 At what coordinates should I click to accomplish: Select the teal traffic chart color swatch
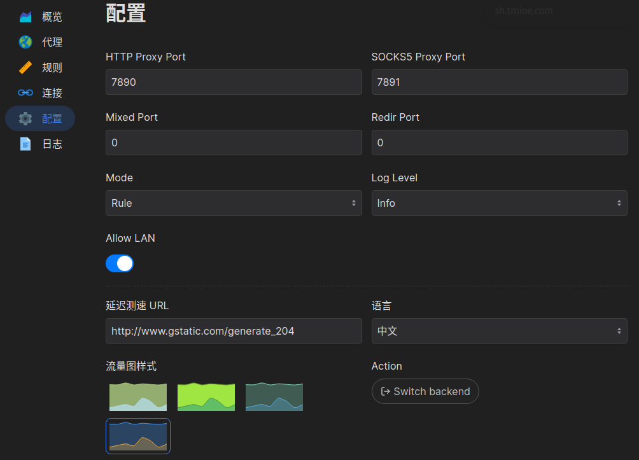coord(274,396)
